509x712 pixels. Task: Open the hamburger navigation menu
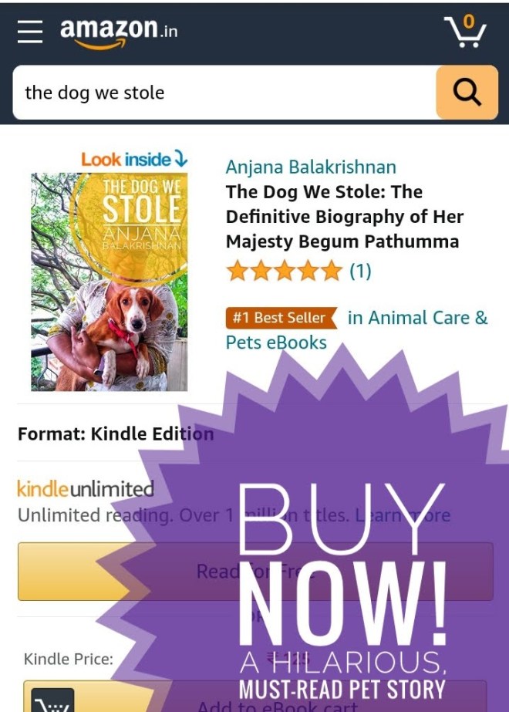(x=30, y=32)
